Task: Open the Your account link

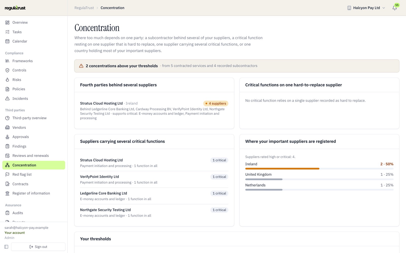Action: tap(15, 233)
